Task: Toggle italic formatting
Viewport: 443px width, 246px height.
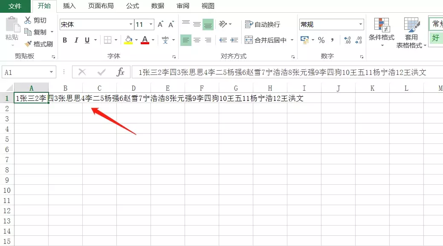Action: [x=76, y=40]
